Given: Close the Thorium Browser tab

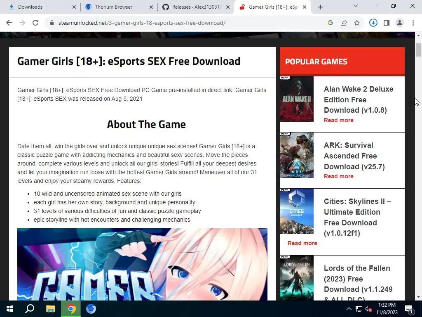Looking at the screenshot, I should coord(151,7).
